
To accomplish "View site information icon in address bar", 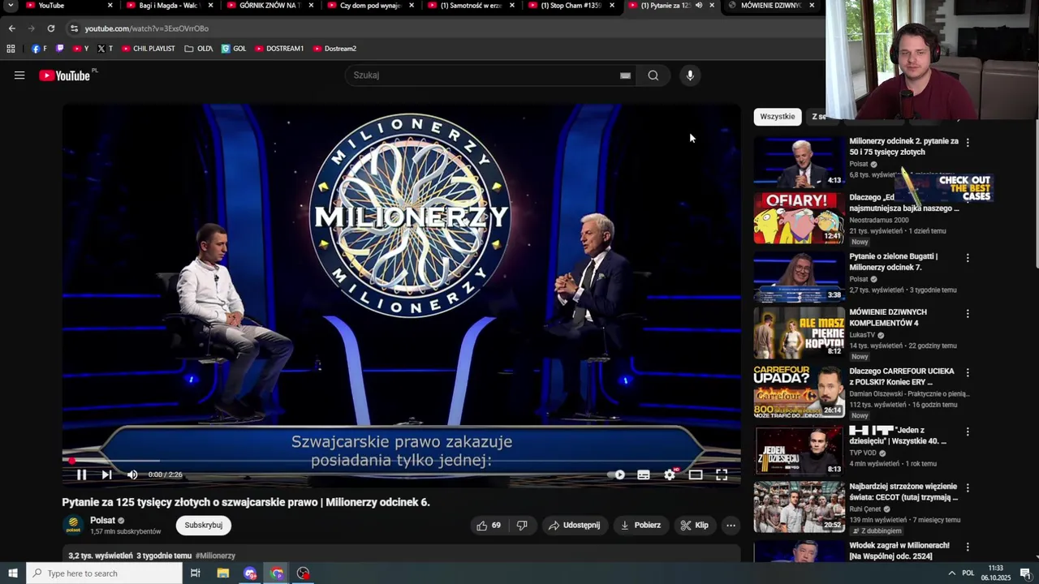I will click(x=74, y=28).
